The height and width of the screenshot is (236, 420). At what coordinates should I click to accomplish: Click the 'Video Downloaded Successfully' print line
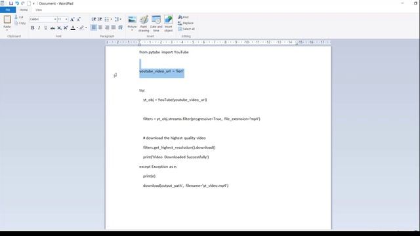(x=176, y=157)
